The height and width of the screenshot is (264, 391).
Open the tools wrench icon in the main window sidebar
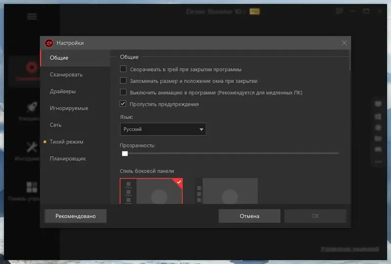(32, 147)
